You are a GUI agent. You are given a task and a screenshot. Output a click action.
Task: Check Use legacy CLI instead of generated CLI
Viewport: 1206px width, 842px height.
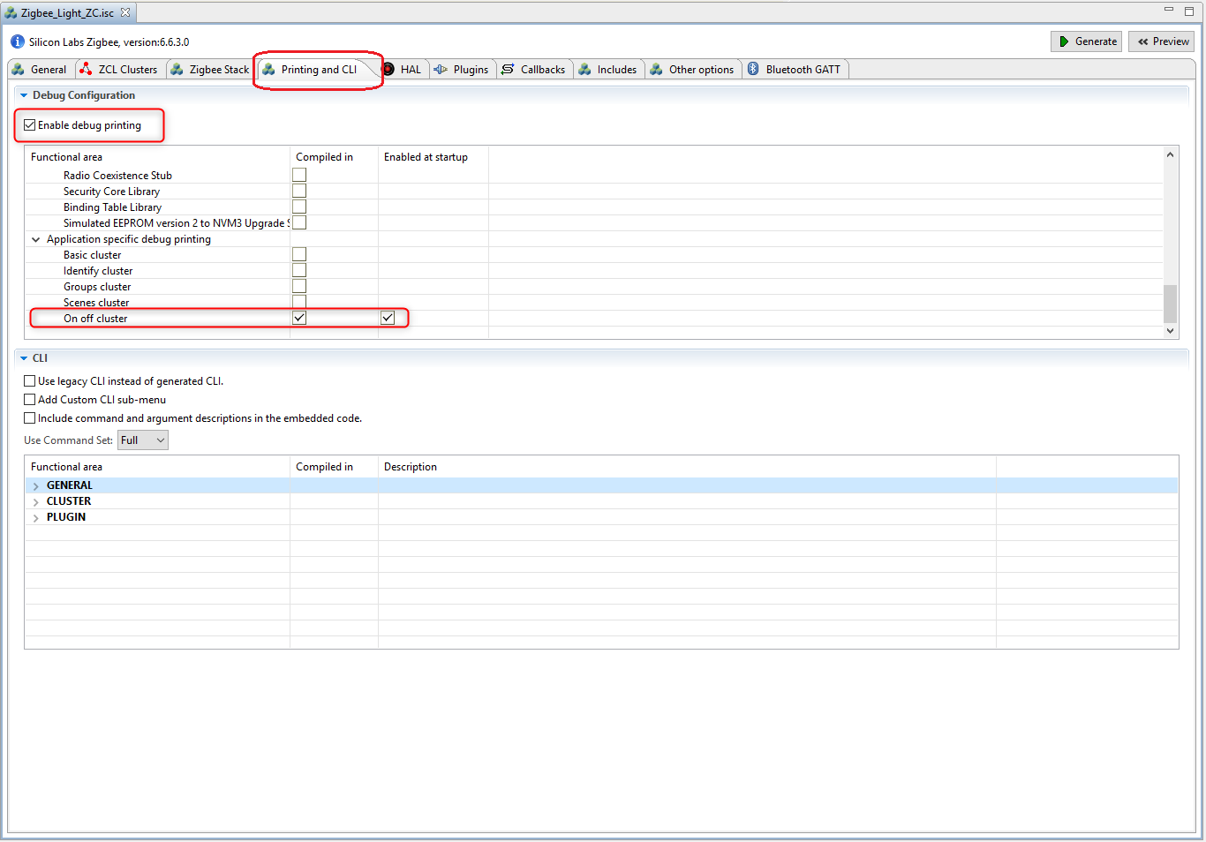(x=30, y=381)
